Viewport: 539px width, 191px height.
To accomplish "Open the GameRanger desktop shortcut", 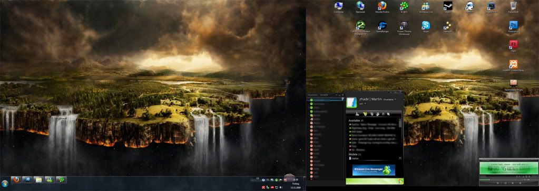I will coord(382,27).
